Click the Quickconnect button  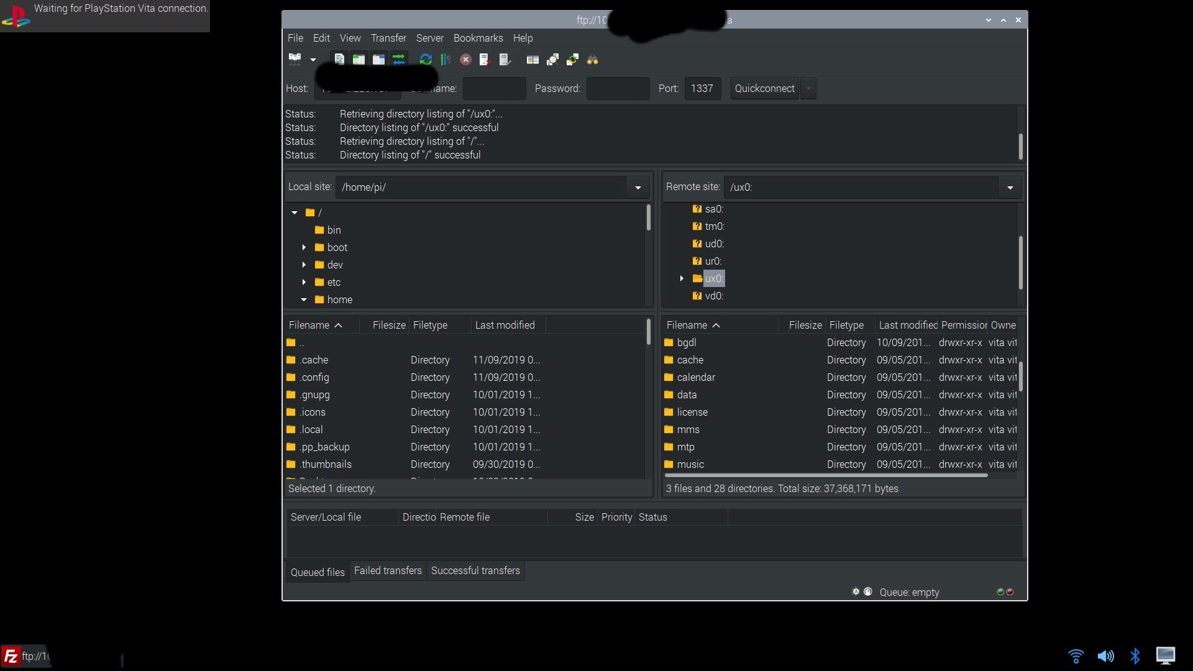764,88
